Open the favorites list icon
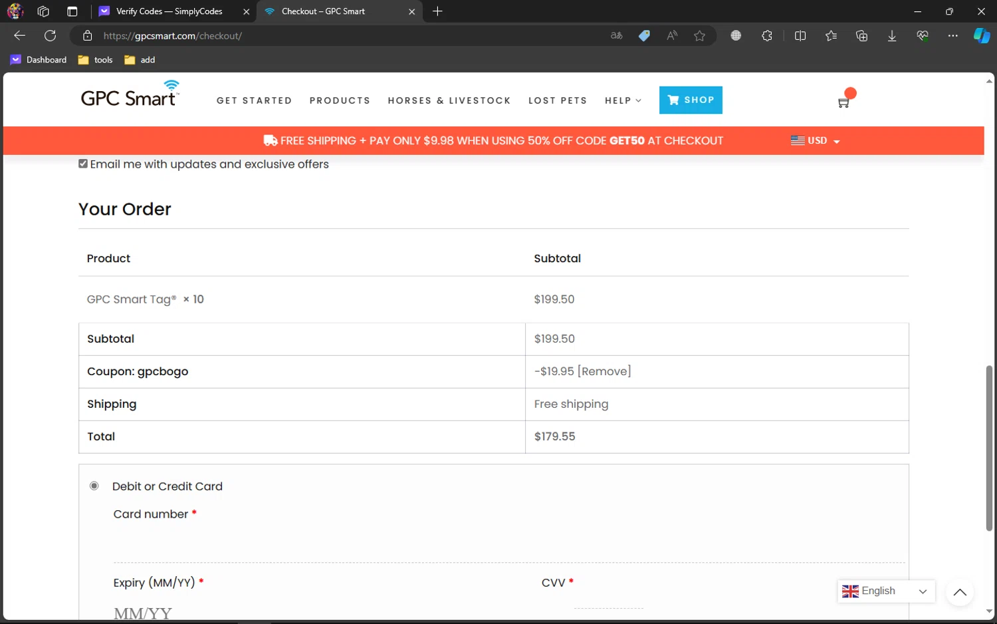 [831, 36]
